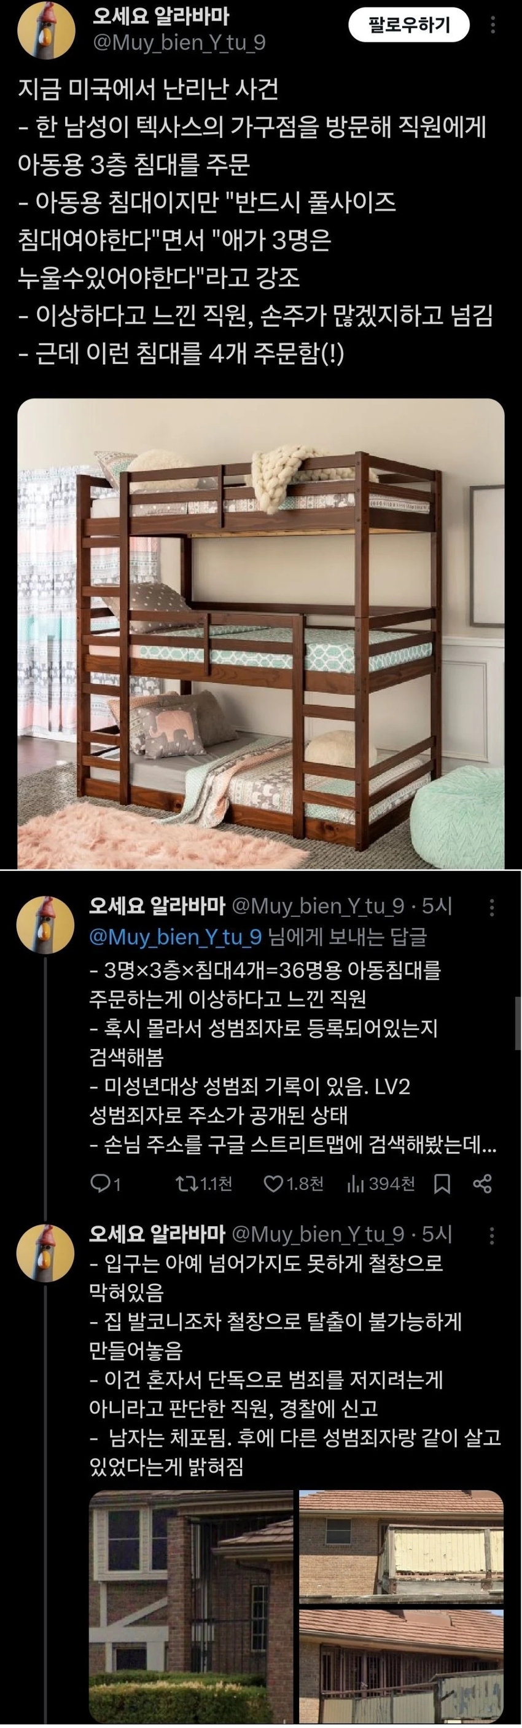Open the second reply's three-dot menu

[x=492, y=1235]
